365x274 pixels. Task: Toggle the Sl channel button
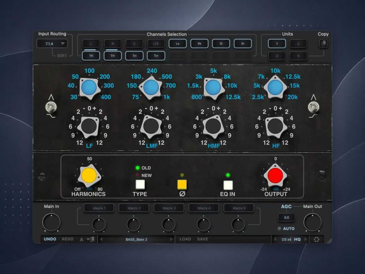pyautogui.click(x=221, y=44)
